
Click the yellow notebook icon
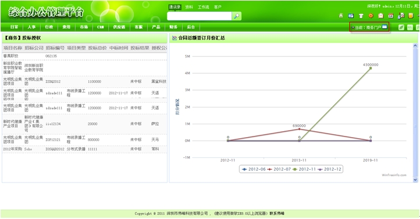coord(410,16)
